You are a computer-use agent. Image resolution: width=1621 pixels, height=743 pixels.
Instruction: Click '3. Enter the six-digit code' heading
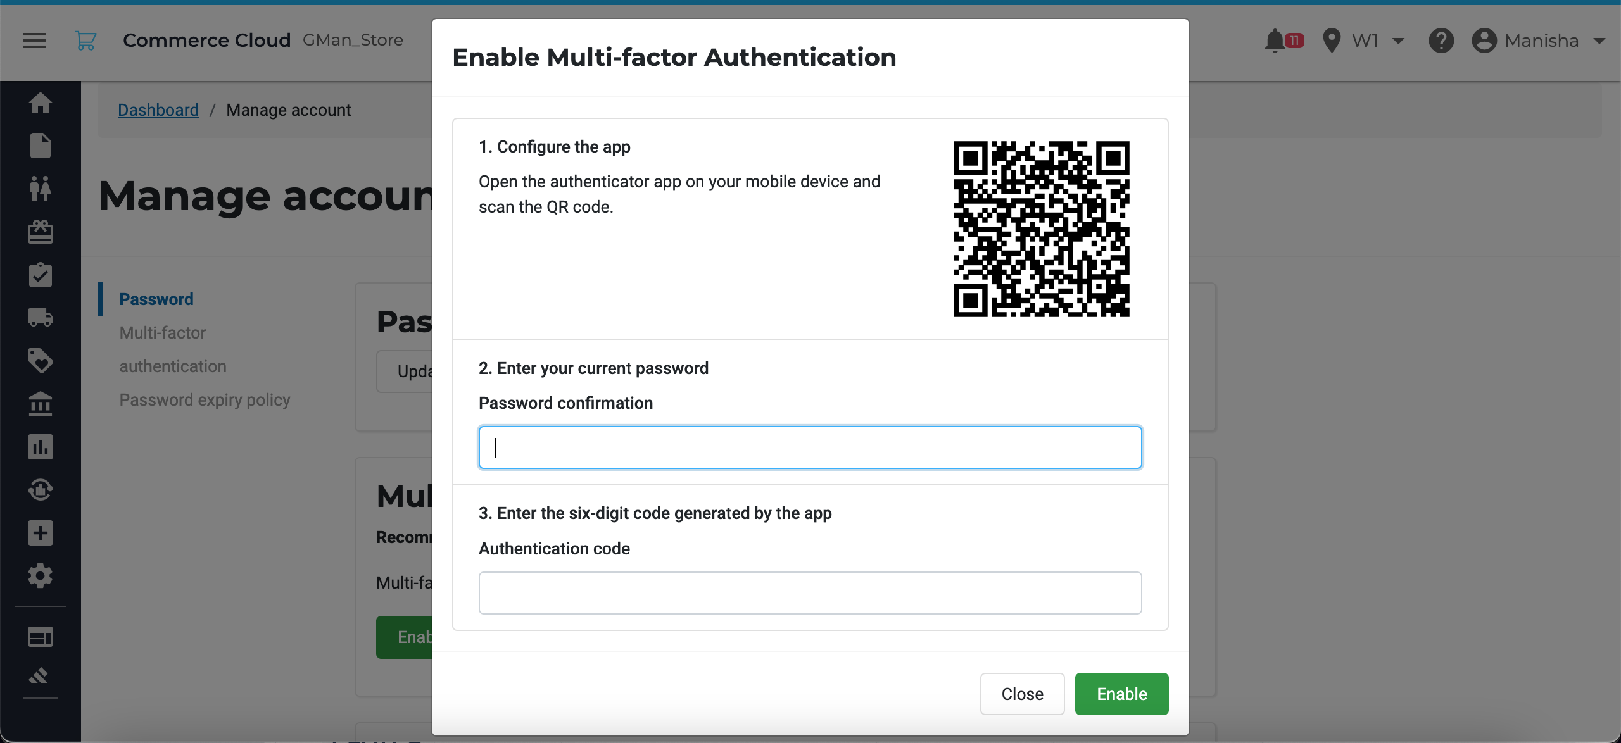click(655, 513)
